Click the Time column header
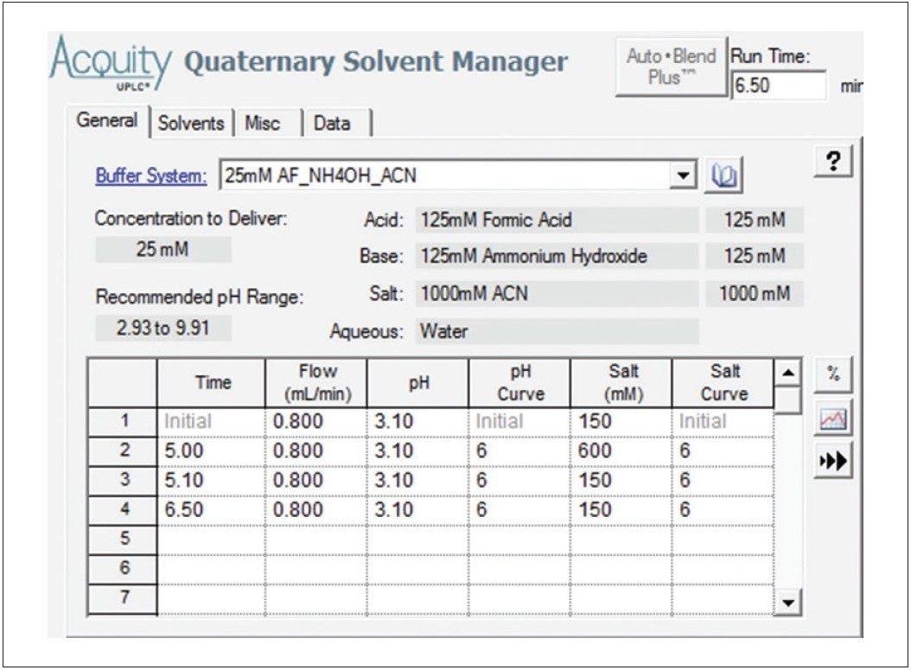 click(x=212, y=383)
